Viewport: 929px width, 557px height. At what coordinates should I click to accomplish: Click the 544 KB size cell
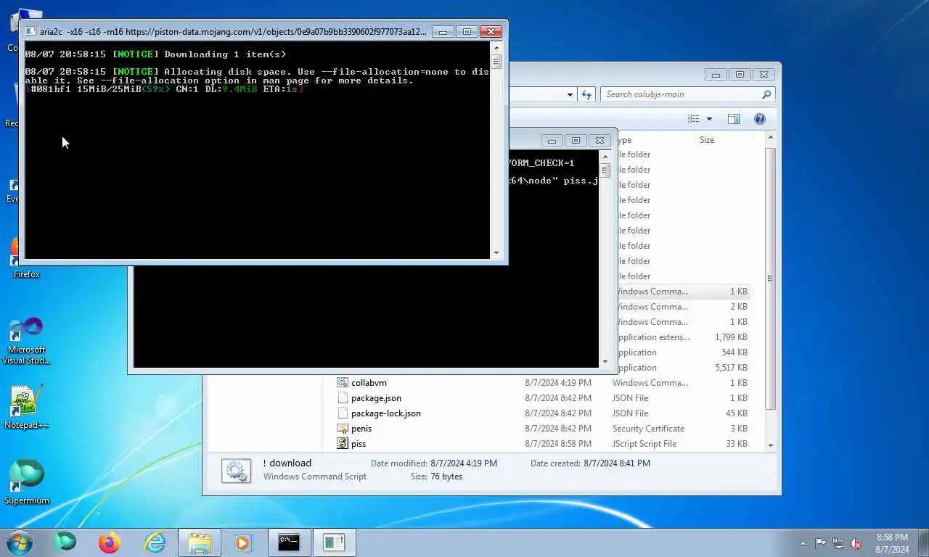[734, 352]
